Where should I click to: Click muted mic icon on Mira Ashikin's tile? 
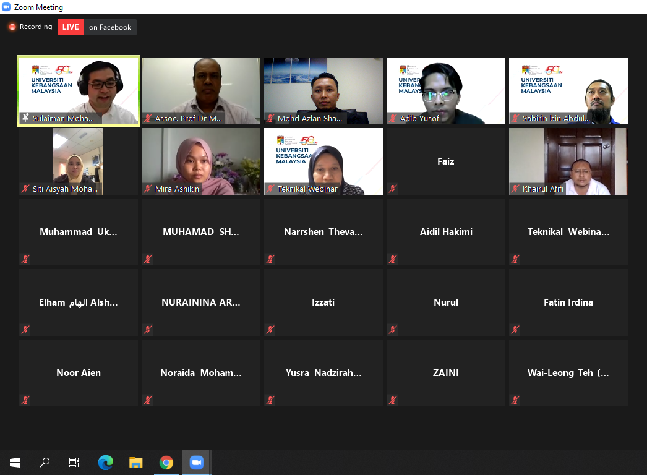pos(148,189)
